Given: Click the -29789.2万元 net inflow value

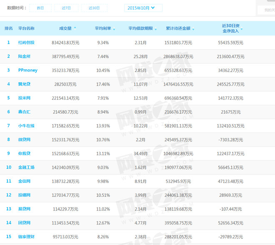Looking at the screenshot, I should pyautogui.click(x=231, y=237).
